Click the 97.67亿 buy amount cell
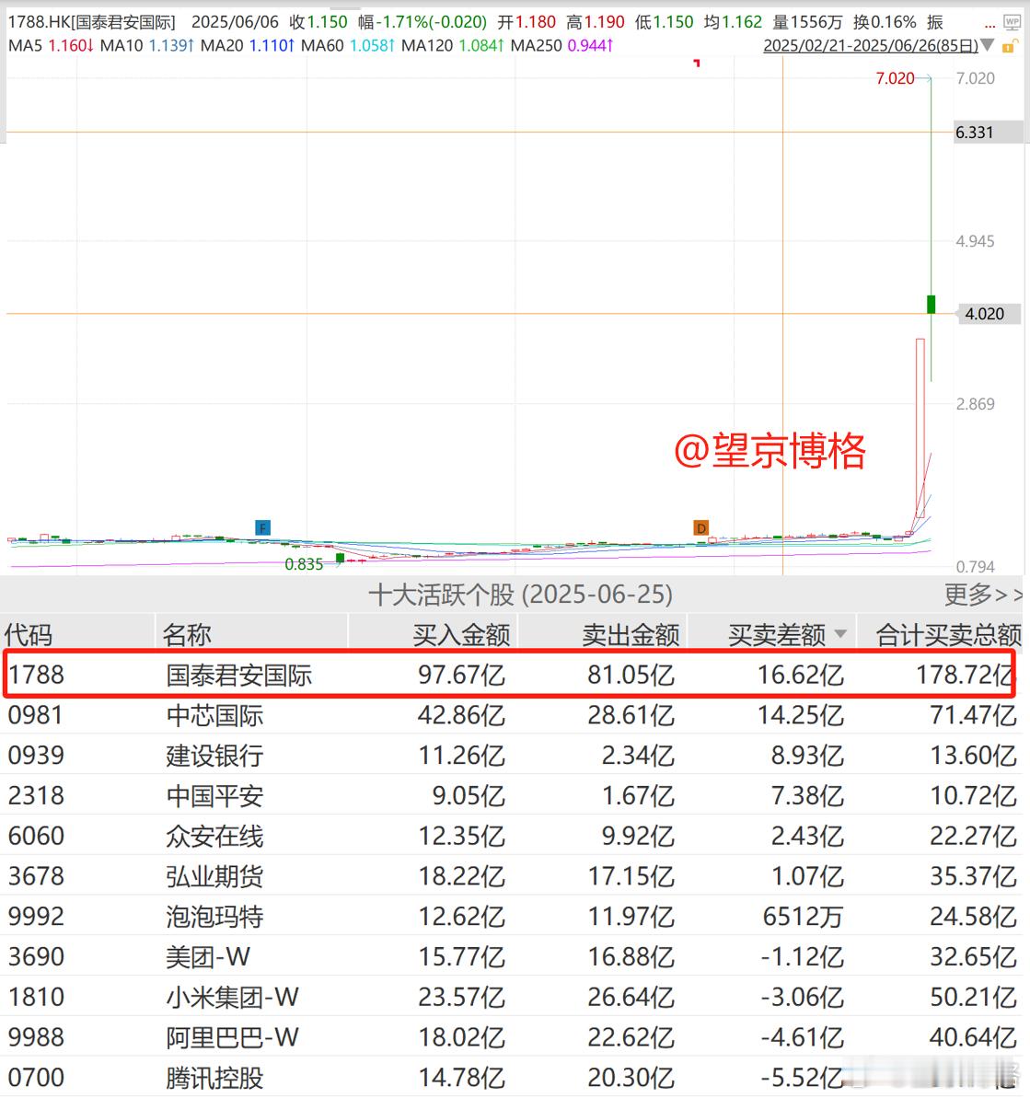This screenshot has height=1098, width=1030. (461, 675)
